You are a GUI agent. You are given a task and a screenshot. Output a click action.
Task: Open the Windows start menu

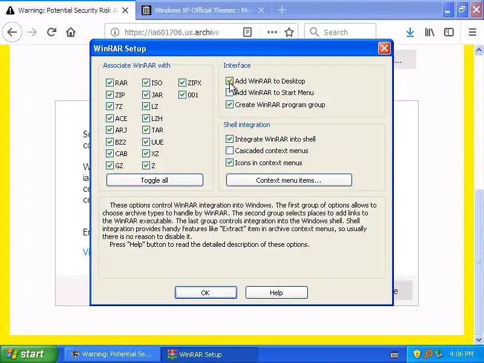tap(28, 354)
